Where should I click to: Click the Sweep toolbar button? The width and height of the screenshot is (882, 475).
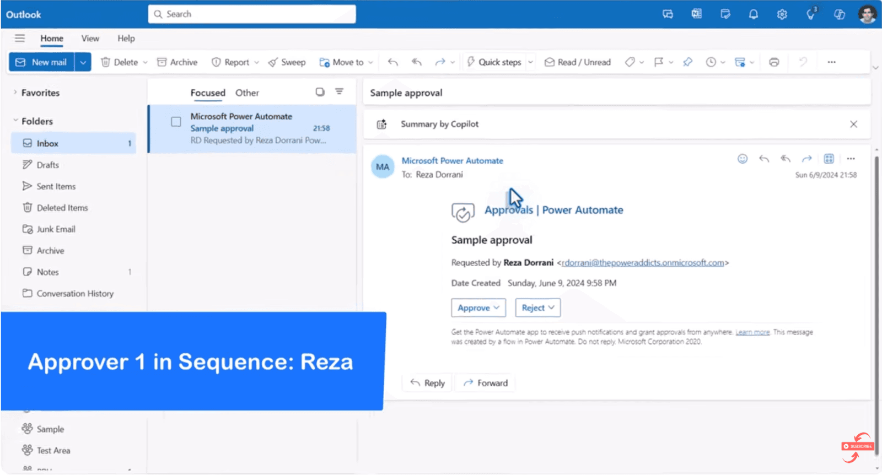coord(287,62)
